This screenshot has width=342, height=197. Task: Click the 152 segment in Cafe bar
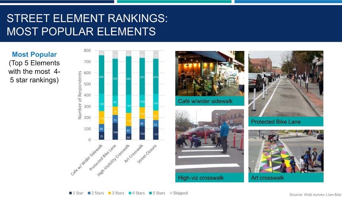tap(101, 102)
